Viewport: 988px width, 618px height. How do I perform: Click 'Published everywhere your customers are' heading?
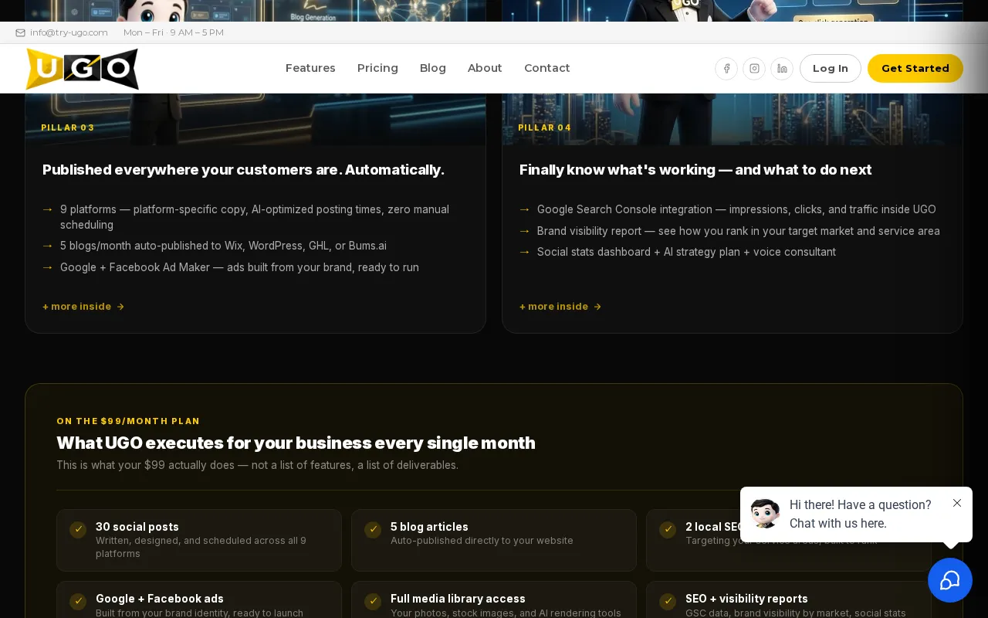(243, 170)
